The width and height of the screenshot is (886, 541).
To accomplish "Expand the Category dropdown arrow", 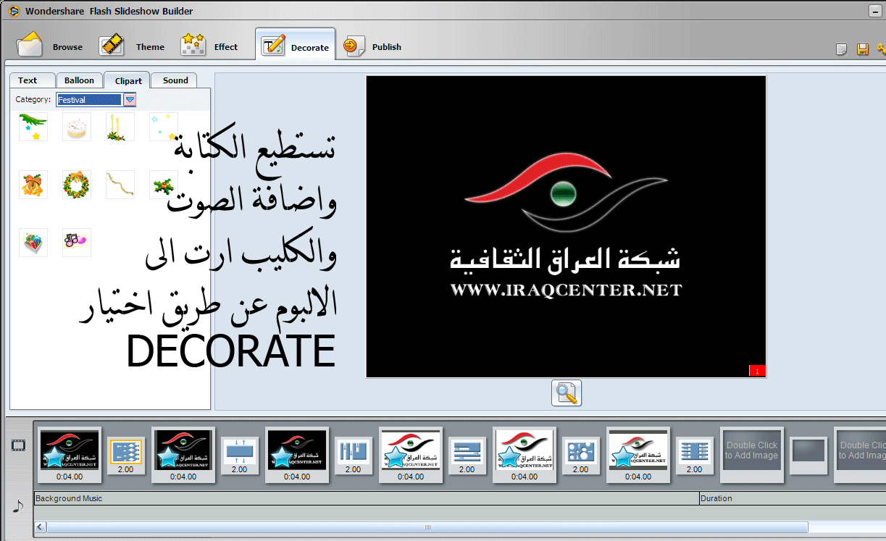I will (130, 99).
